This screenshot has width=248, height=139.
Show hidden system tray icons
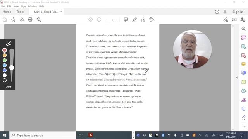[x=133, y=133]
